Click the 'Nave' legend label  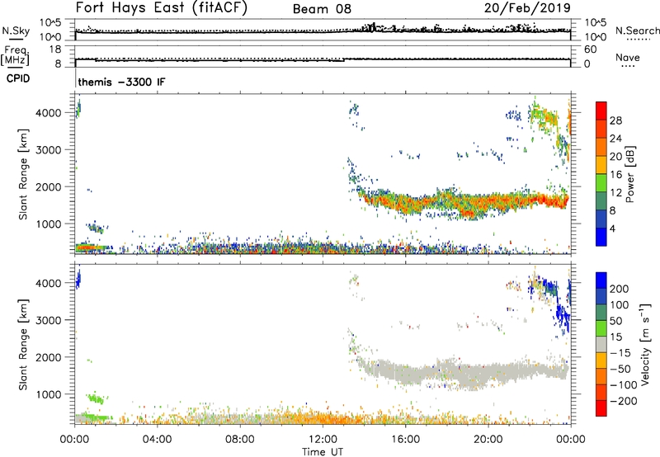(x=628, y=57)
